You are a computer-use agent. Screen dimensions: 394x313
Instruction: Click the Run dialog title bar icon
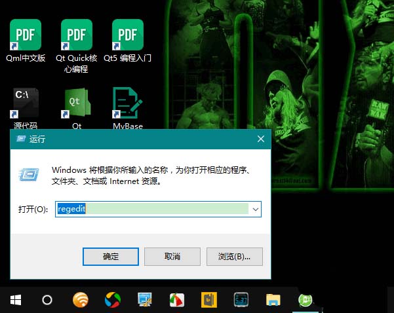point(20,139)
